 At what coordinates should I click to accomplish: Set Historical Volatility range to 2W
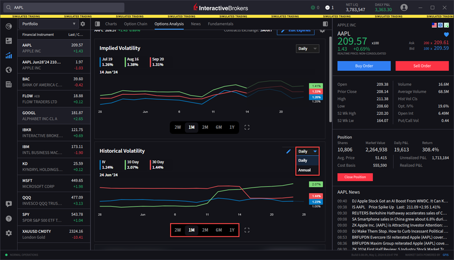click(178, 230)
